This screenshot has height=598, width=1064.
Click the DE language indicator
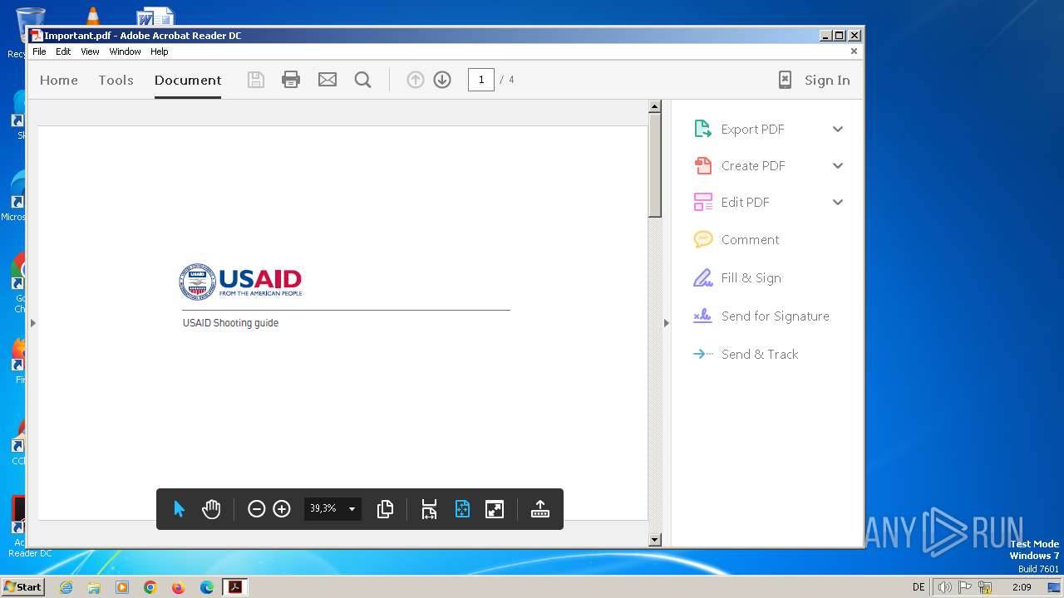tap(919, 587)
